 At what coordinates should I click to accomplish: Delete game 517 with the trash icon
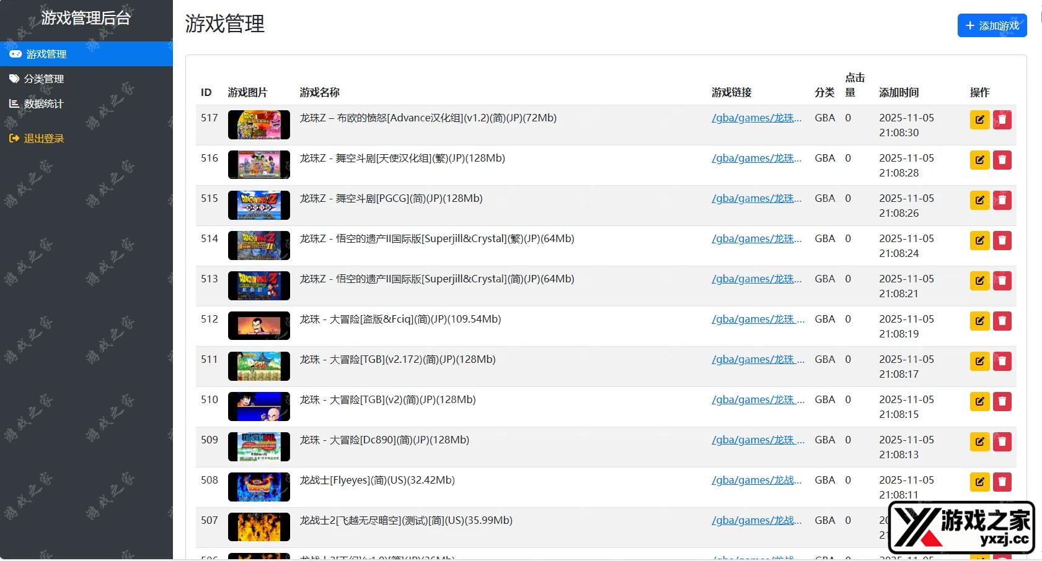pos(1002,120)
